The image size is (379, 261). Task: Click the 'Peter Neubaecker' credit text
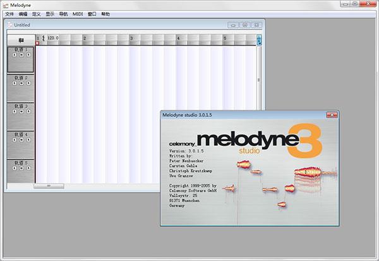(x=186, y=161)
